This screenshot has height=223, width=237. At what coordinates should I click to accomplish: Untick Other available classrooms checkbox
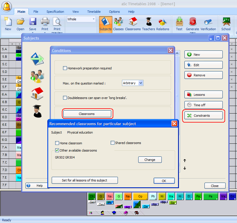[x=57, y=150]
